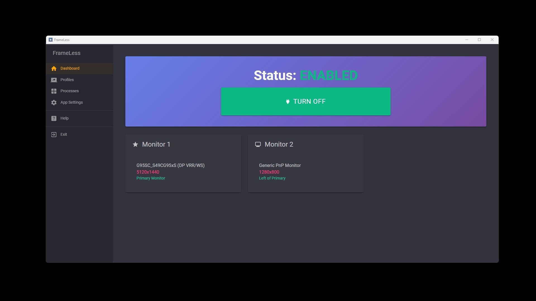Open the Help section
This screenshot has height=301, width=536.
tap(64, 118)
